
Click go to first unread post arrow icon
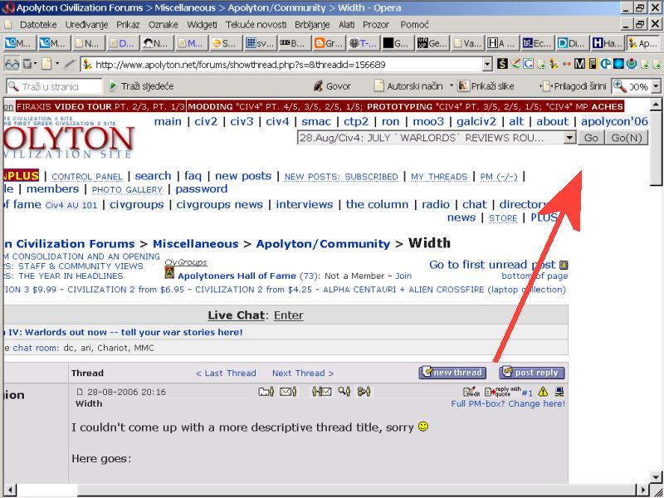click(x=564, y=265)
